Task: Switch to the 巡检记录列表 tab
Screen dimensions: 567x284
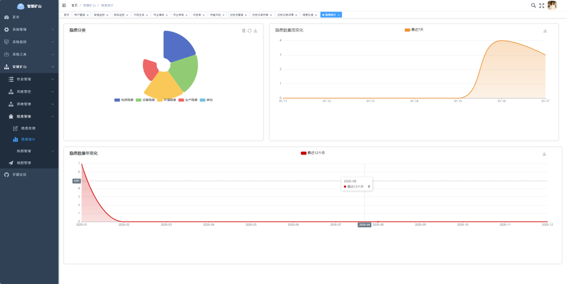Action: point(262,15)
